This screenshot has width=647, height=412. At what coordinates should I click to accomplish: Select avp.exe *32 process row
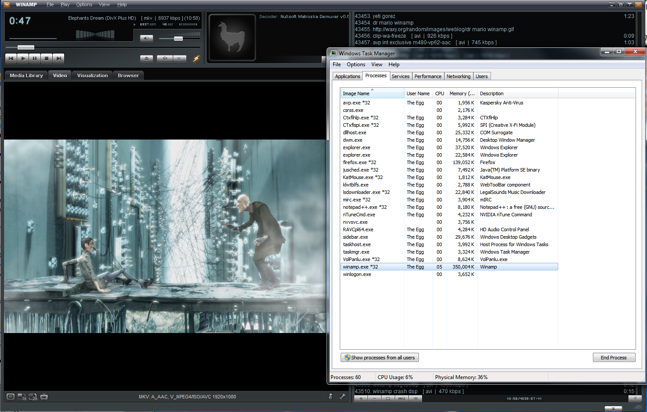click(449, 103)
